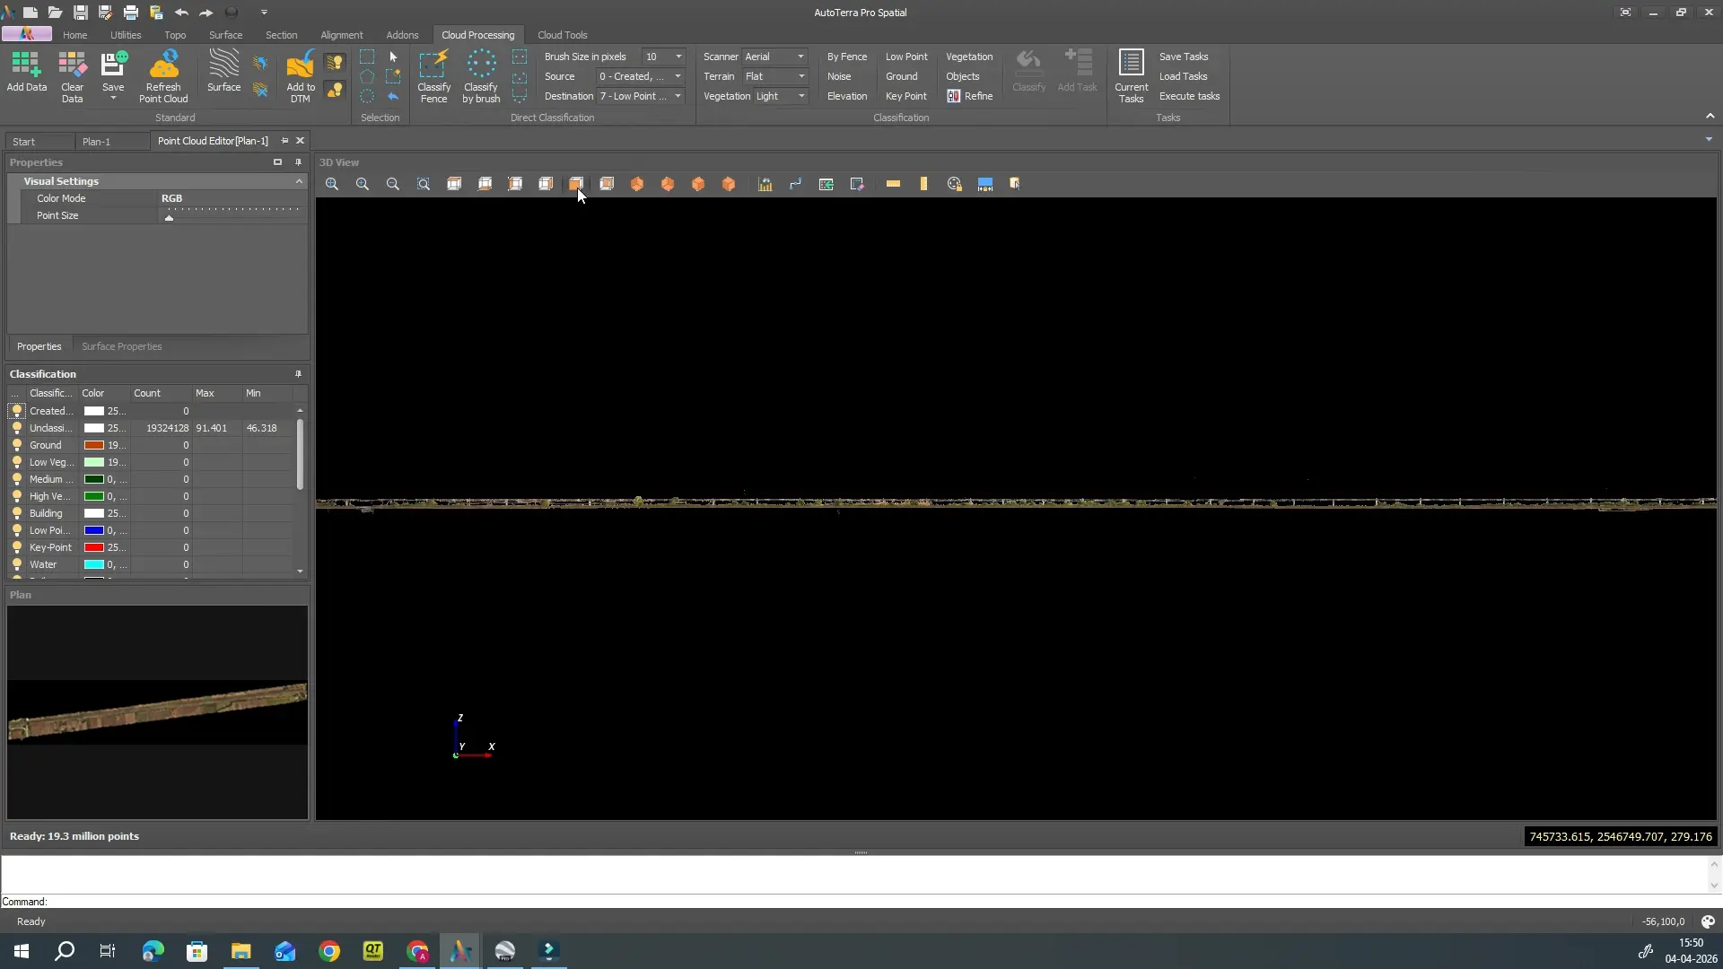The width and height of the screenshot is (1723, 969).
Task: Open the Current Tasks icon
Action: (1131, 77)
